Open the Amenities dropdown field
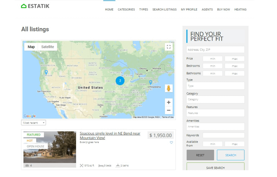This screenshot has width=277, height=177. (215, 127)
